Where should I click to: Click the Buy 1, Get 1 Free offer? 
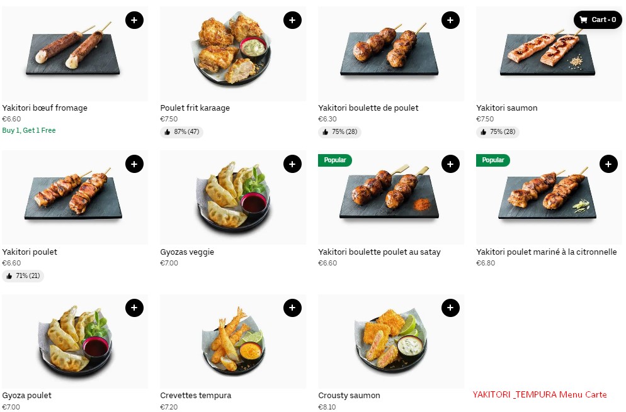[x=29, y=130]
